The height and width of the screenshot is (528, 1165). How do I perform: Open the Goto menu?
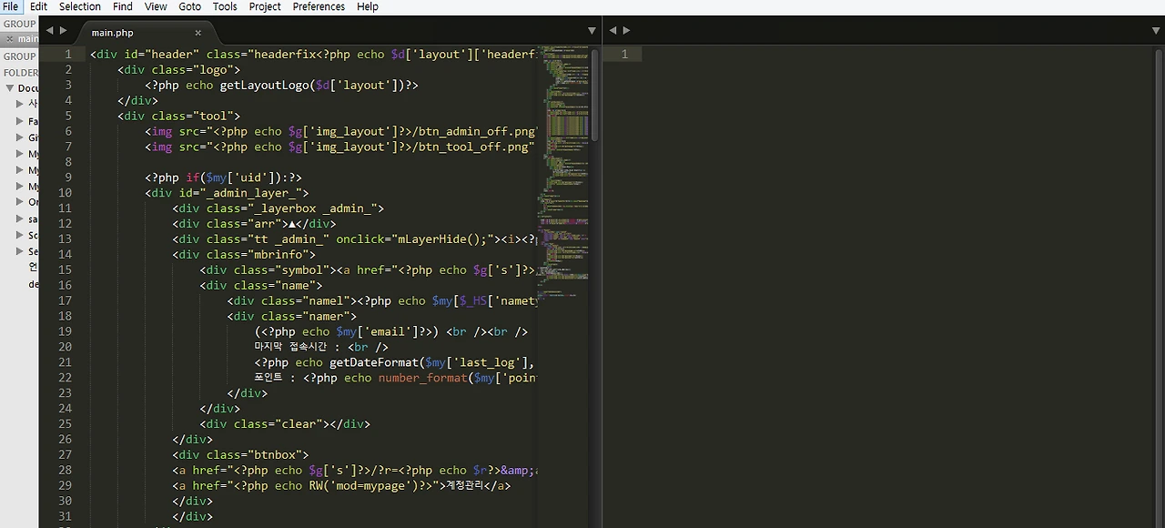189,6
